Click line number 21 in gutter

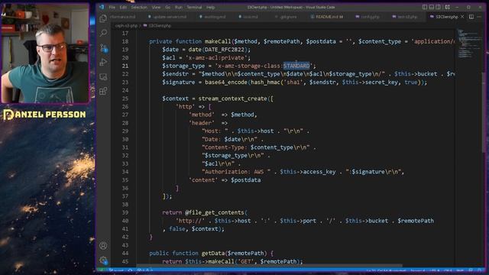click(x=125, y=66)
